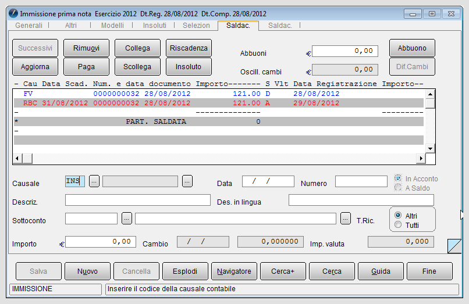469x304 pixels.
Task: Click the Insoluto button
Action: pos(189,66)
